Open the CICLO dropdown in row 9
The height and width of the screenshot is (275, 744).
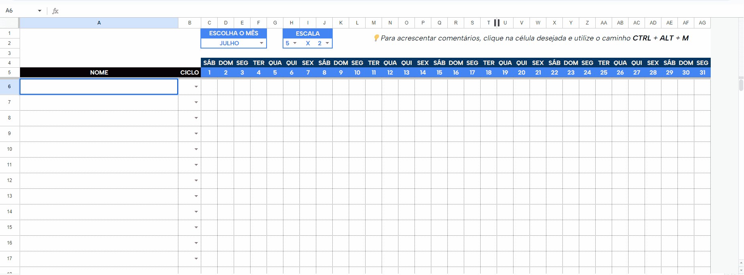(x=196, y=133)
